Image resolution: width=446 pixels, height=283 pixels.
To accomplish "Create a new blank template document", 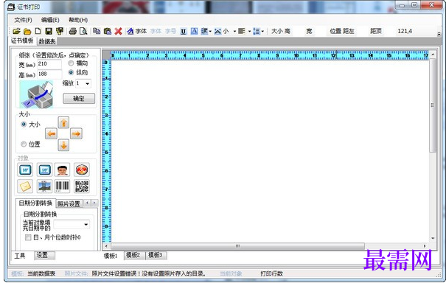I will pos(38,31).
